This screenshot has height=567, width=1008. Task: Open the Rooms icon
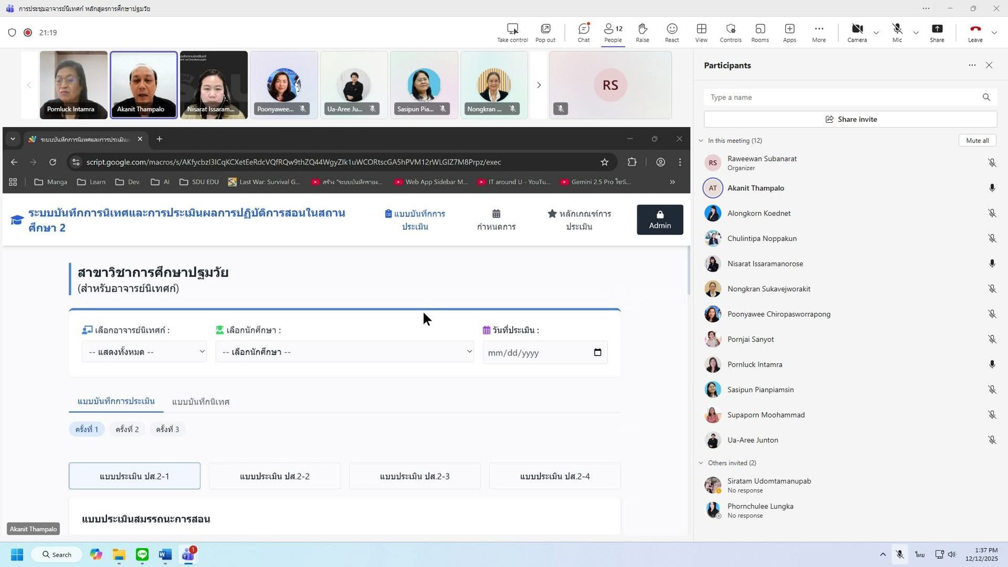click(760, 30)
